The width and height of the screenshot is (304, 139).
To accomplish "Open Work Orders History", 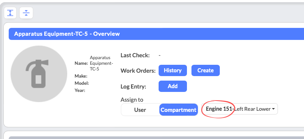I will tap(173, 70).
